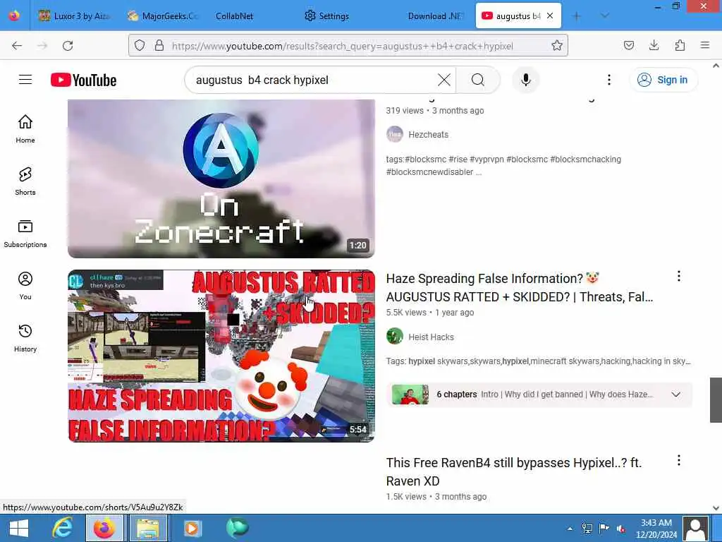Clear the search query with X
Screen dimensions: 722x542
444,80
